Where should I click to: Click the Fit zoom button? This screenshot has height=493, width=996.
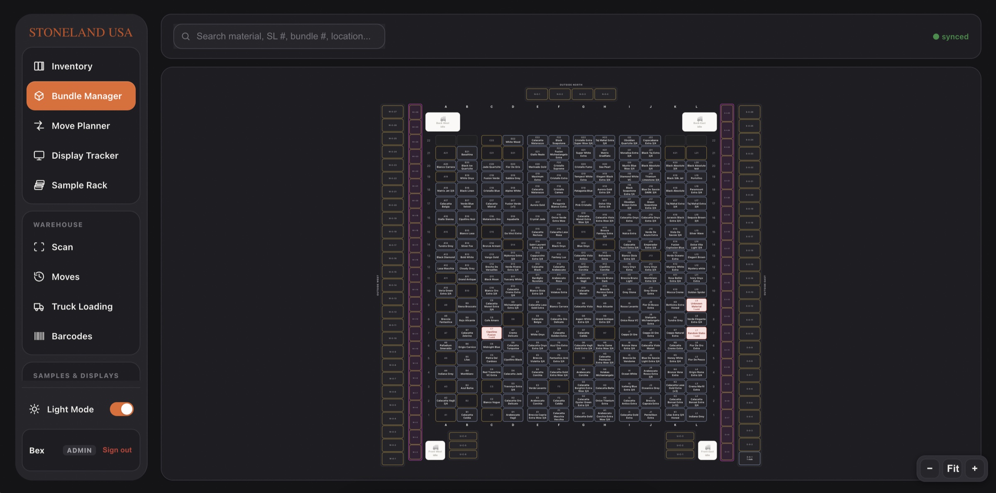(x=953, y=469)
